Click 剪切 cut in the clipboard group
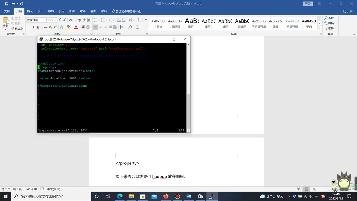The height and width of the screenshot is (201, 357). pyautogui.click(x=16, y=18)
